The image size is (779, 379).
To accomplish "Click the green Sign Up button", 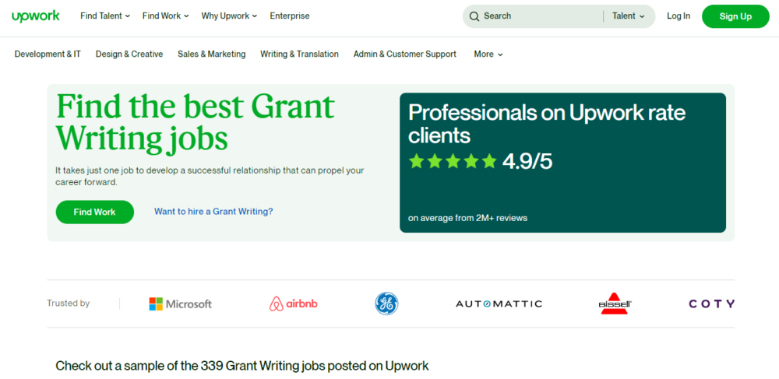I will click(x=735, y=16).
